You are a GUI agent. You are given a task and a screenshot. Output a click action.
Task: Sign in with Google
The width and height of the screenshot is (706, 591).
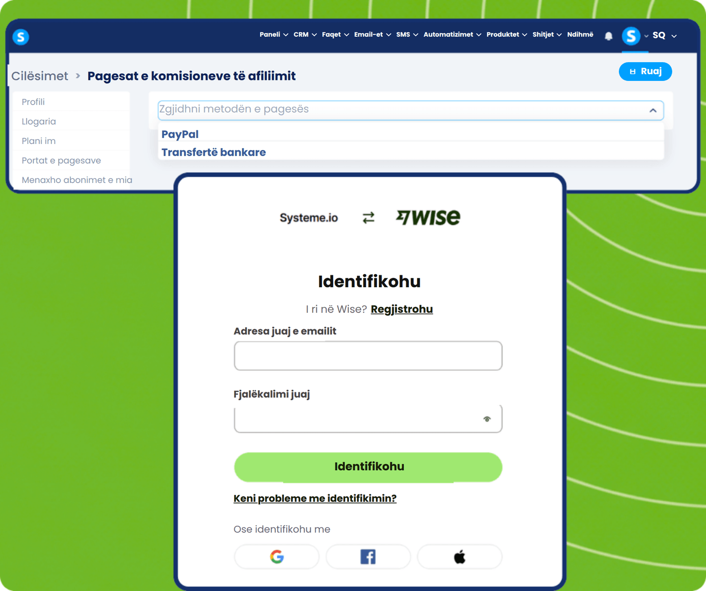pyautogui.click(x=277, y=557)
